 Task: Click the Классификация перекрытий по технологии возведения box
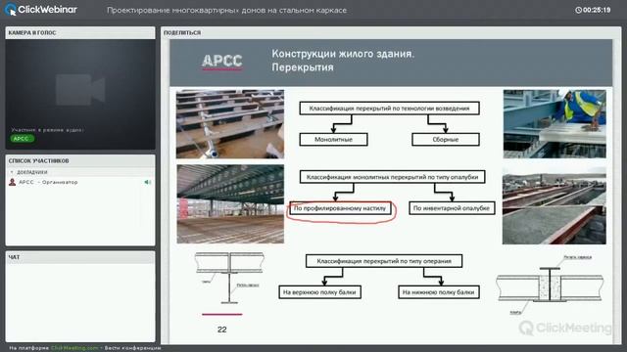pos(390,109)
